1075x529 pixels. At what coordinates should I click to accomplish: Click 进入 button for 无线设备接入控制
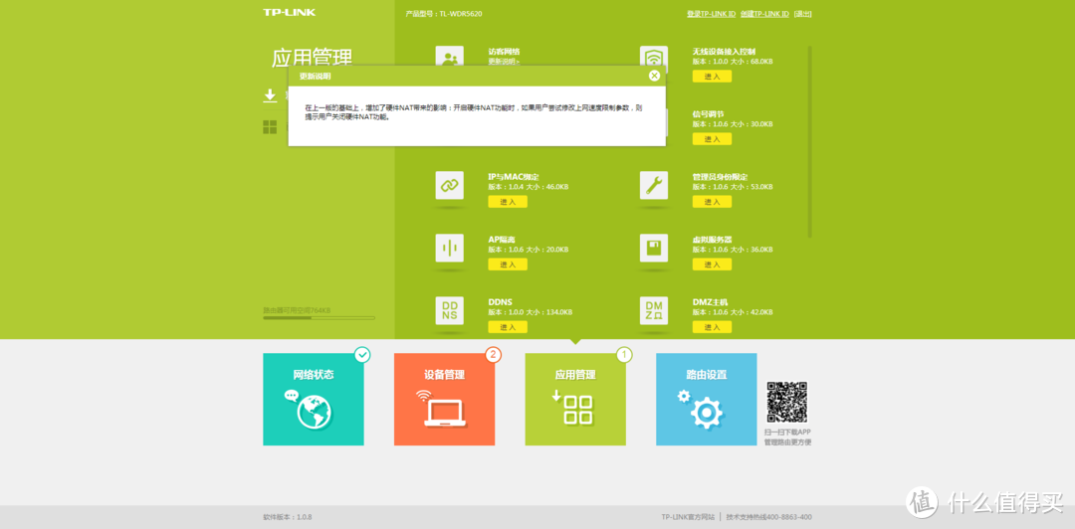(x=712, y=76)
